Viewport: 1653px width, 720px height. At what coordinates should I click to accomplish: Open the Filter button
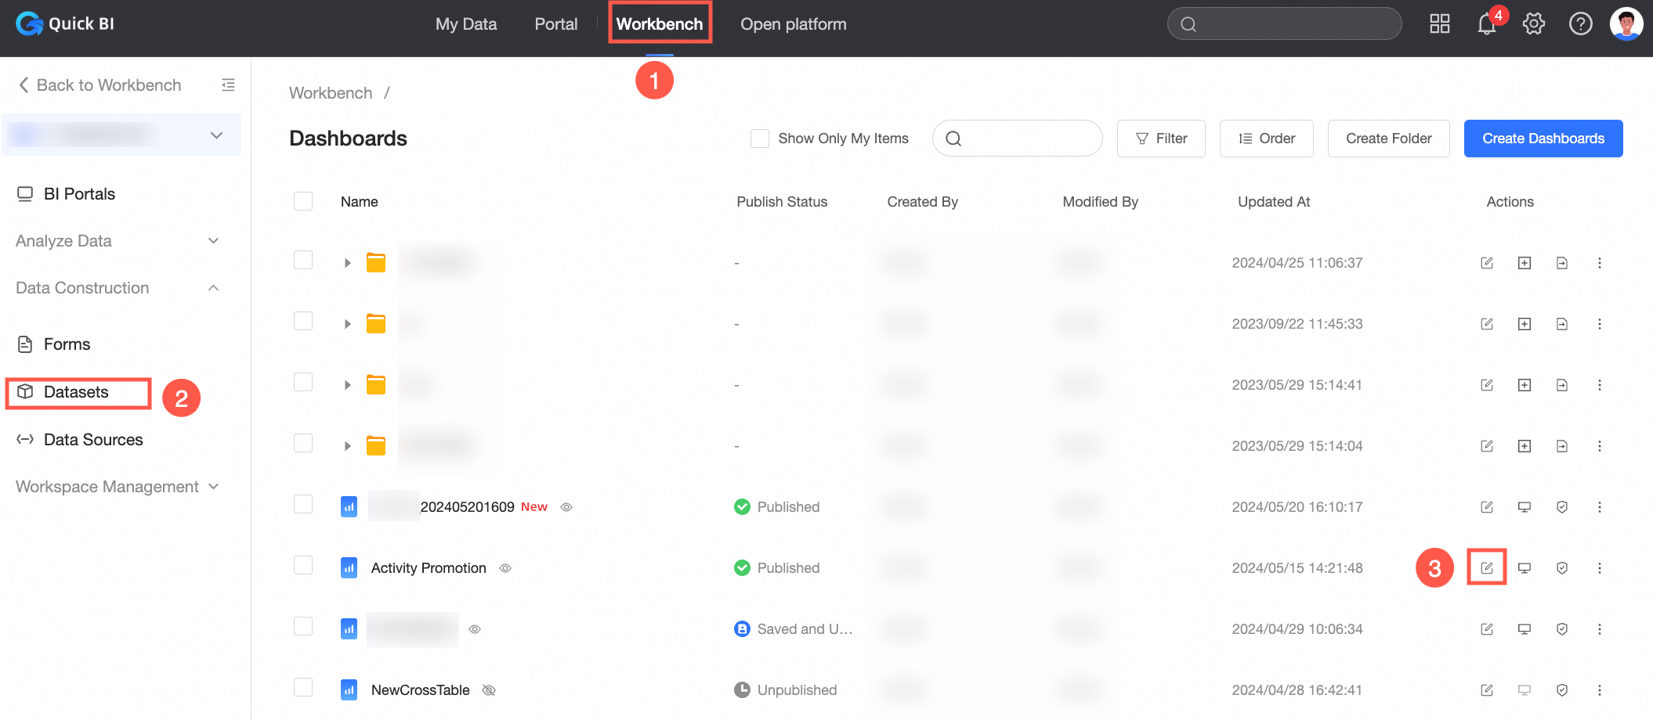[1161, 139]
